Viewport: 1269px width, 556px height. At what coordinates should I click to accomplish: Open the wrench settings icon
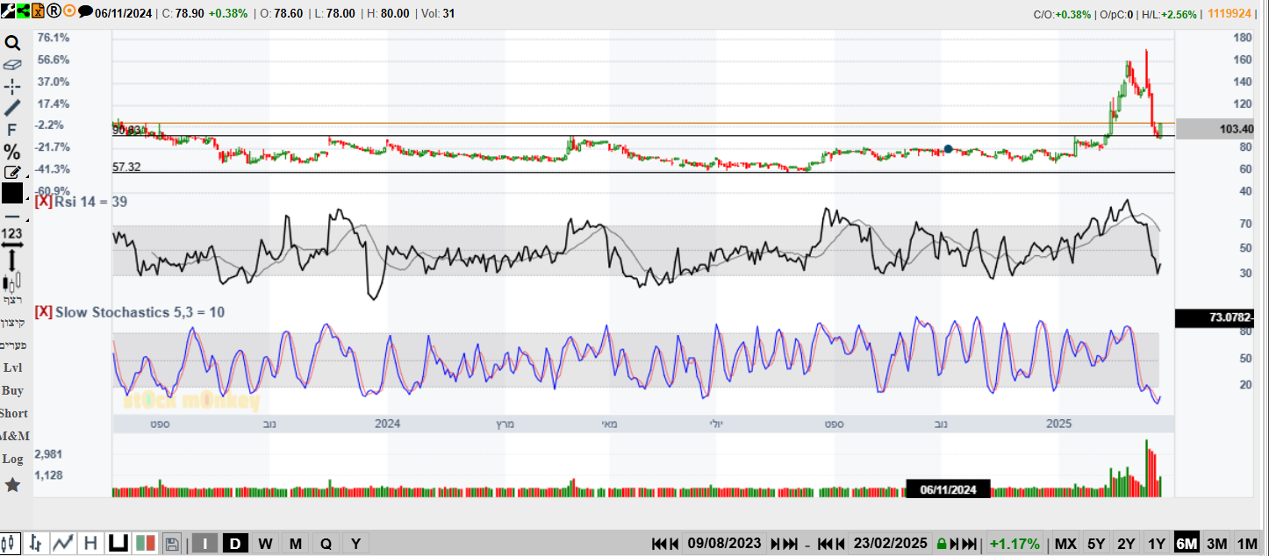tap(7, 11)
